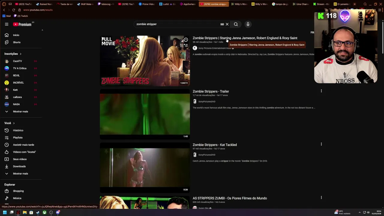
Task: Open File Explorer from the taskbar
Action: coord(25,213)
